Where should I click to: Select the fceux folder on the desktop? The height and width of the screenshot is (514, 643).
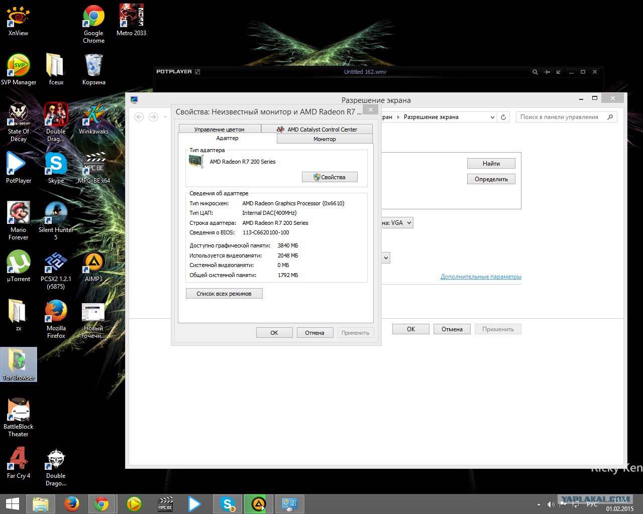(56, 69)
